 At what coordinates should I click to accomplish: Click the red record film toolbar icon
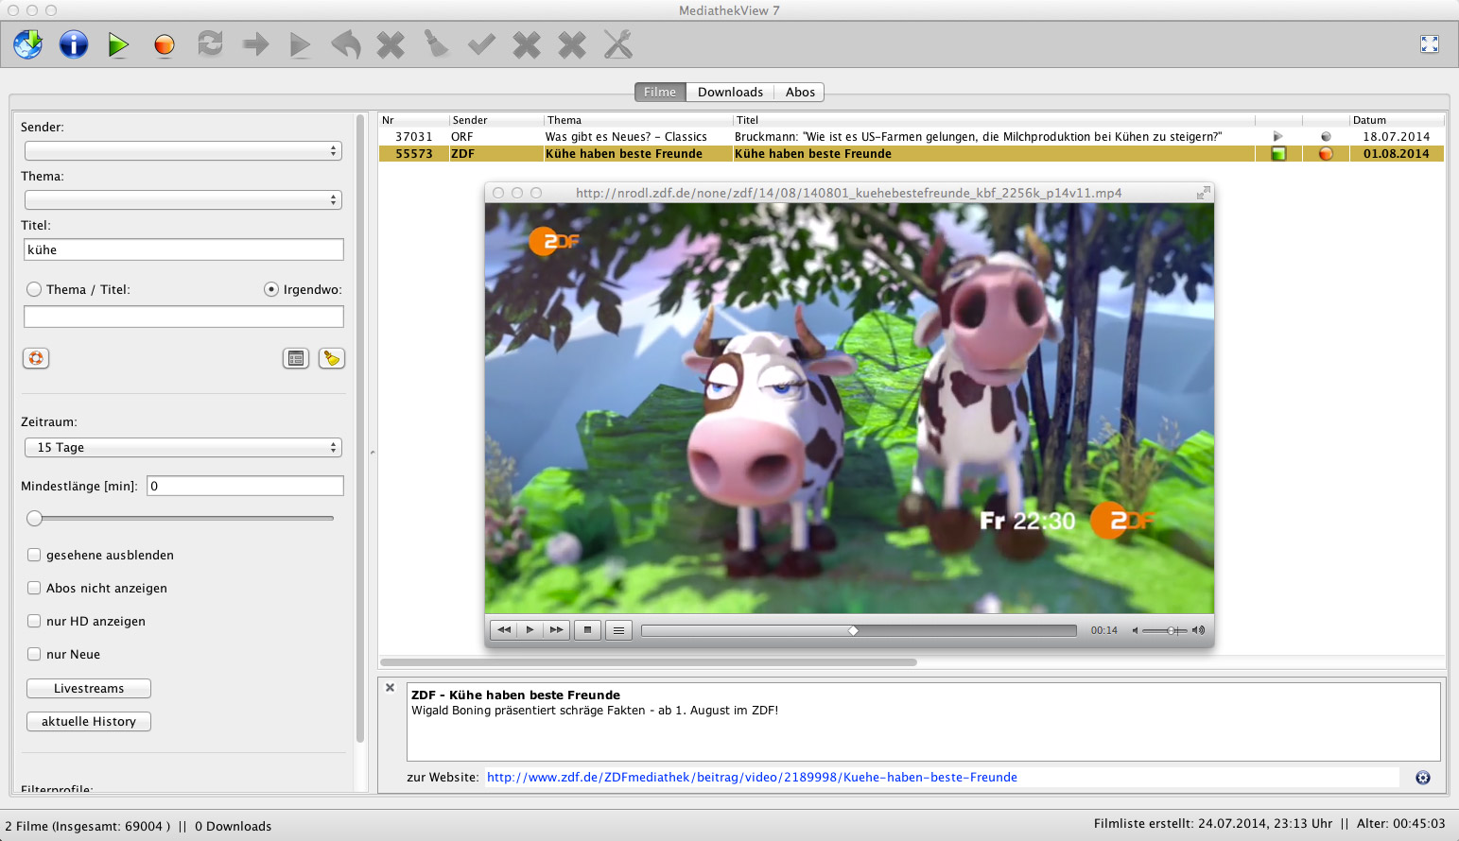click(165, 45)
